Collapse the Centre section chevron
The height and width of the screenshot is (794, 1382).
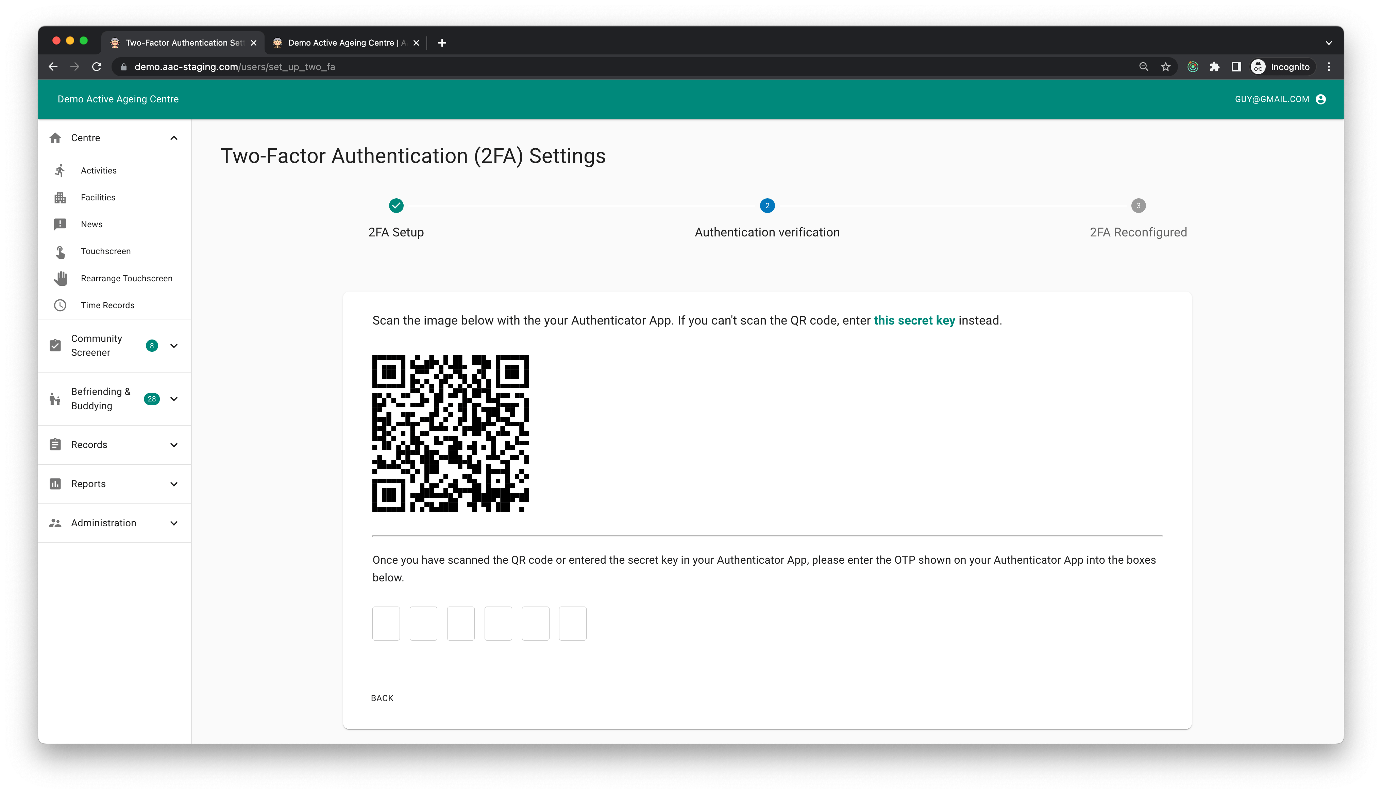click(x=174, y=138)
